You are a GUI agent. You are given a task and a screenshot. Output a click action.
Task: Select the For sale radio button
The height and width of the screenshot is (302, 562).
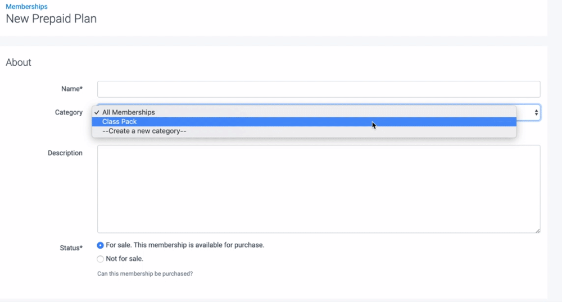coord(101,245)
